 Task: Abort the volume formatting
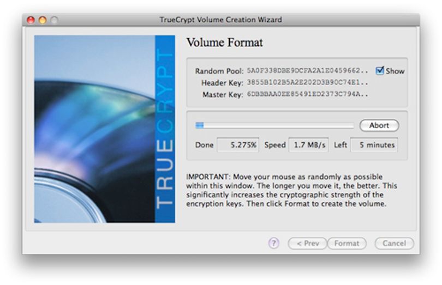(x=379, y=125)
